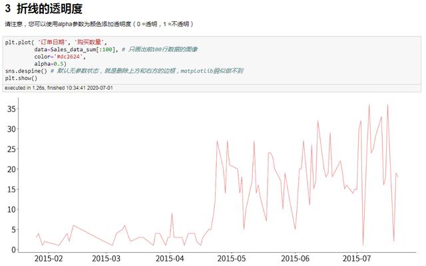Viewport: 426px width, 266px height.
Task: Click the y-axis label 30
Action: click(12, 129)
